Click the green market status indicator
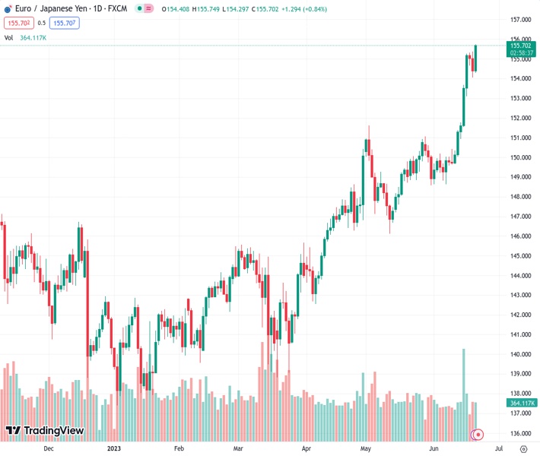 coord(138,8)
